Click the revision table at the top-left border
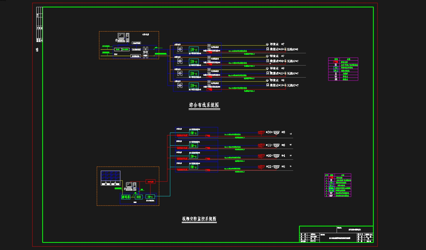This screenshot has height=250, width=426. [x=39, y=24]
